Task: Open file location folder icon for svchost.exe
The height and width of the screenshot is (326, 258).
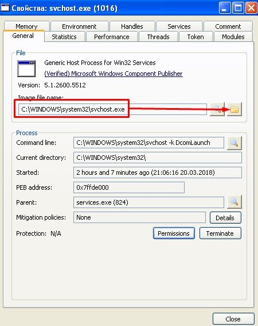Action: coord(234,109)
